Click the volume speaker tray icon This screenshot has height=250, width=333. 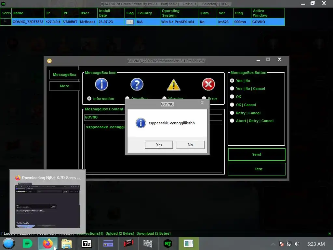click(297, 244)
